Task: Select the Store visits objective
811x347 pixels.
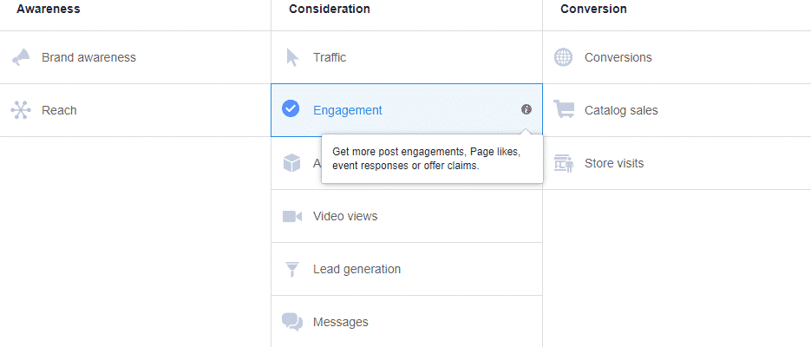Action: (x=614, y=163)
